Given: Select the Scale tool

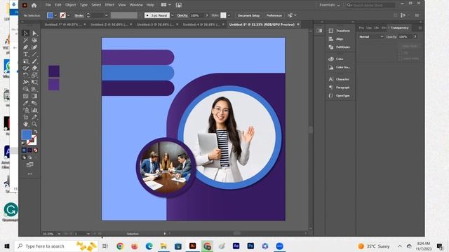Looking at the screenshot, I should [34, 75].
